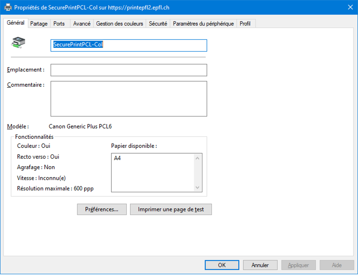This screenshot has width=358, height=275.
Task: Select the Général tab
Action: pos(16,23)
